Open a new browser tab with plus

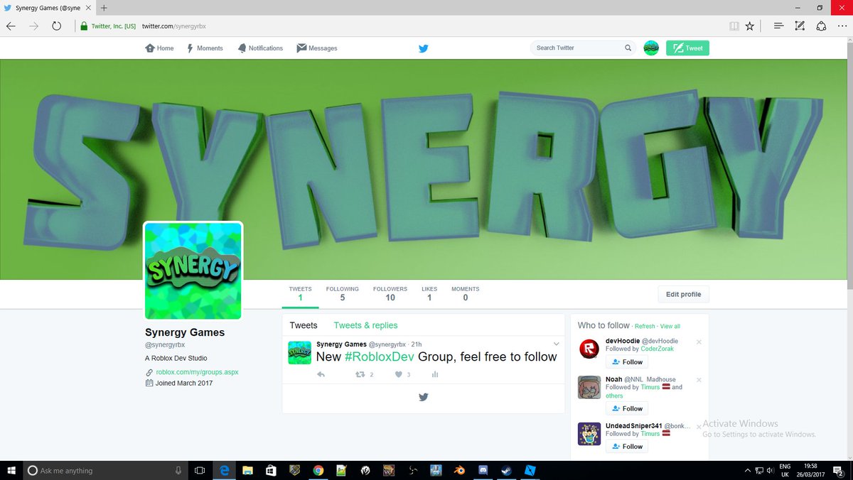(104, 8)
